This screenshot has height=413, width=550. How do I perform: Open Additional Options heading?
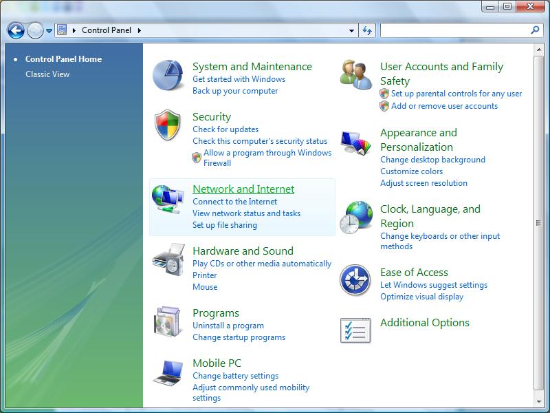pyautogui.click(x=425, y=322)
